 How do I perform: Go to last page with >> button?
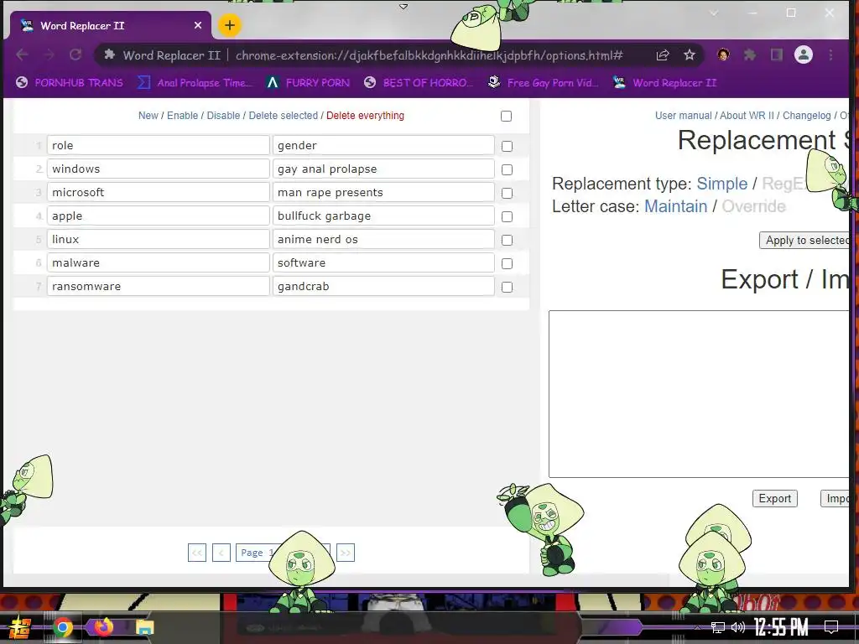click(346, 553)
